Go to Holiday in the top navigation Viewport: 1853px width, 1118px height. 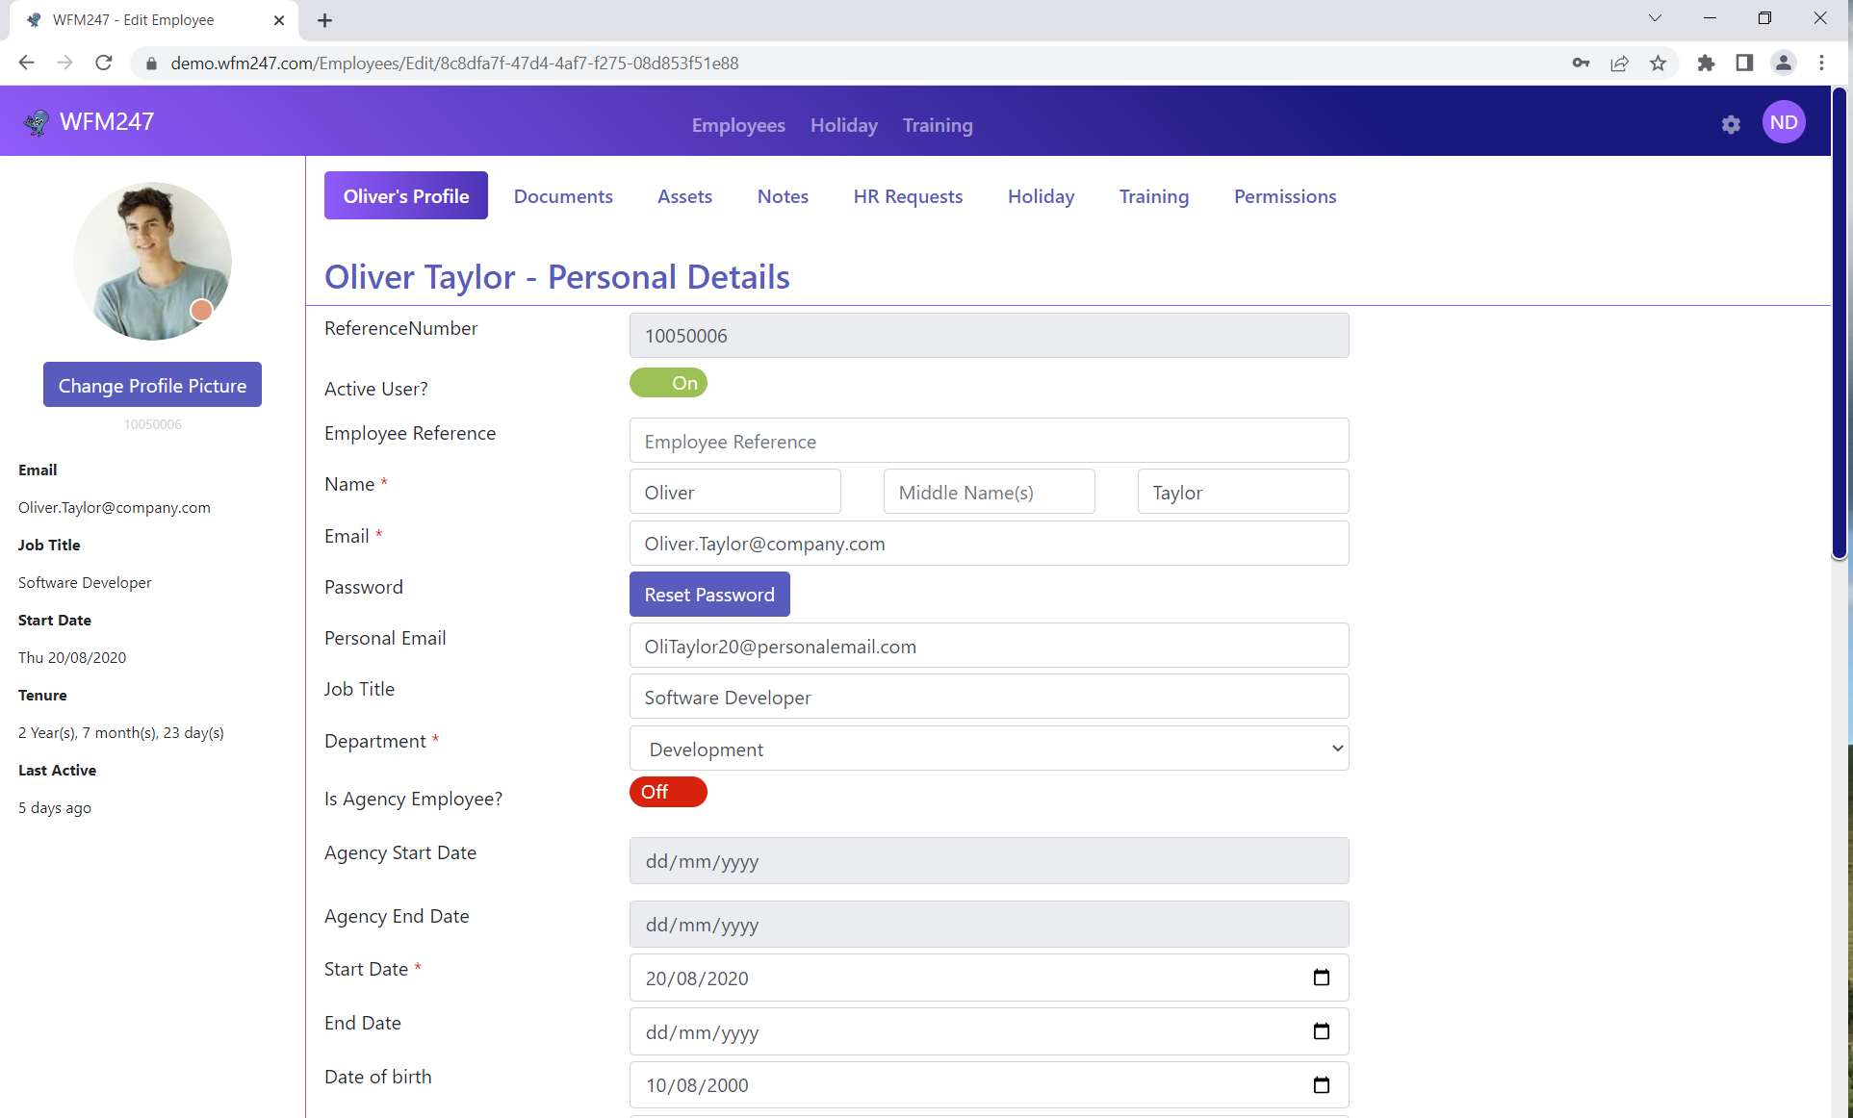tap(843, 125)
